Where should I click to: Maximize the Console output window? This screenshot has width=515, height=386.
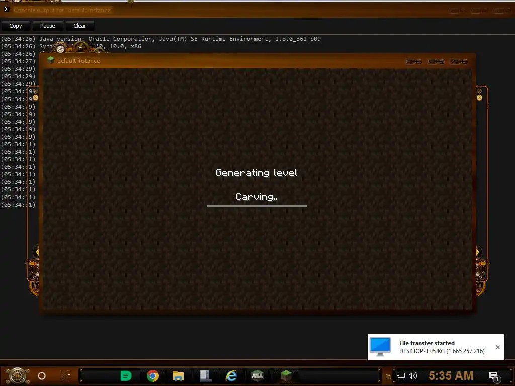(x=479, y=11)
